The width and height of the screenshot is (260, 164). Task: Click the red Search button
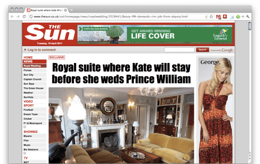pyautogui.click(x=202, y=50)
